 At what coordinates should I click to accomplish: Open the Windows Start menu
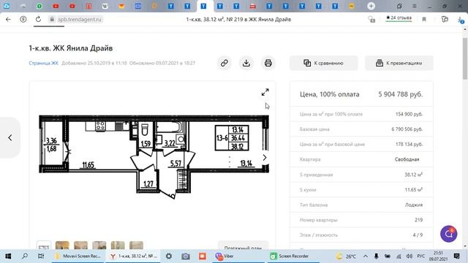pyautogui.click(x=8, y=256)
